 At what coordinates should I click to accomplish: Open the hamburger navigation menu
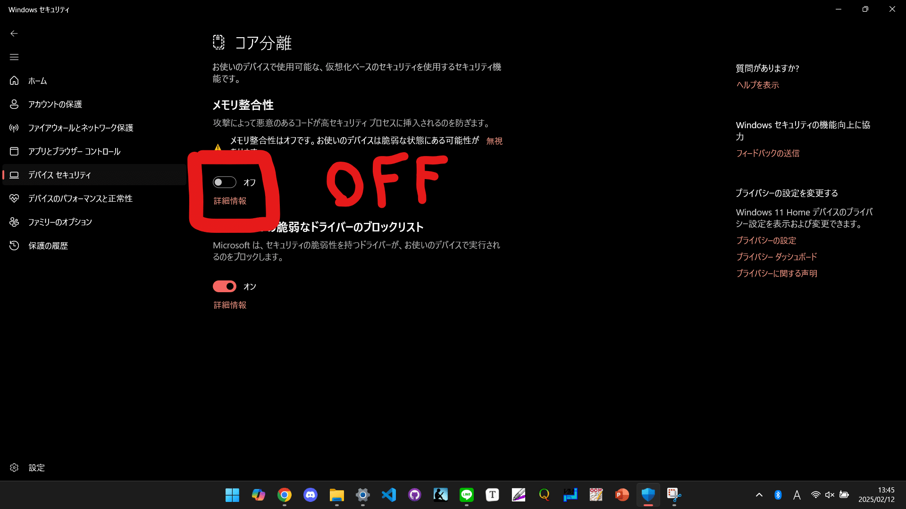(x=14, y=57)
